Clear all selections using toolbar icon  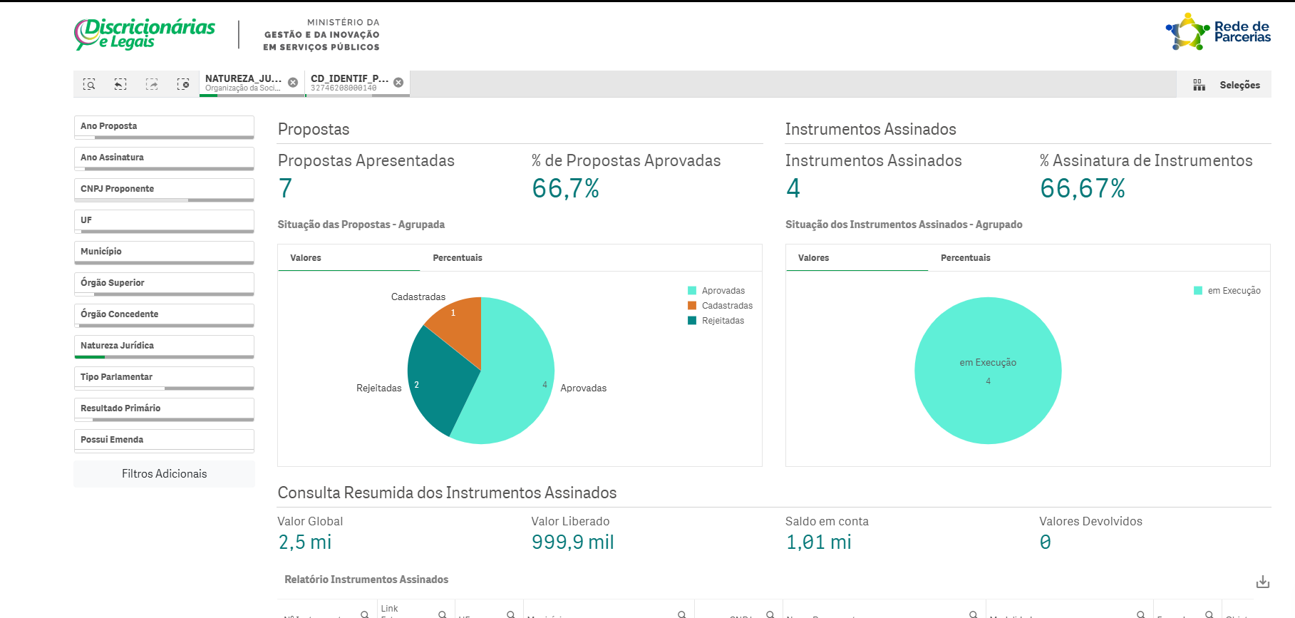click(x=183, y=84)
